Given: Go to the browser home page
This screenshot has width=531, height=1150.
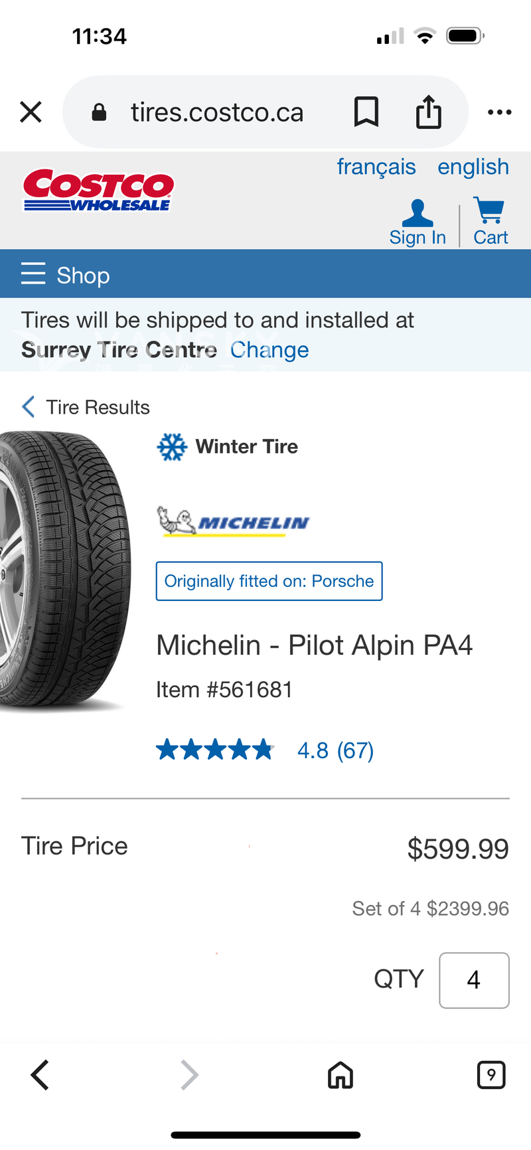Looking at the screenshot, I should [341, 1075].
